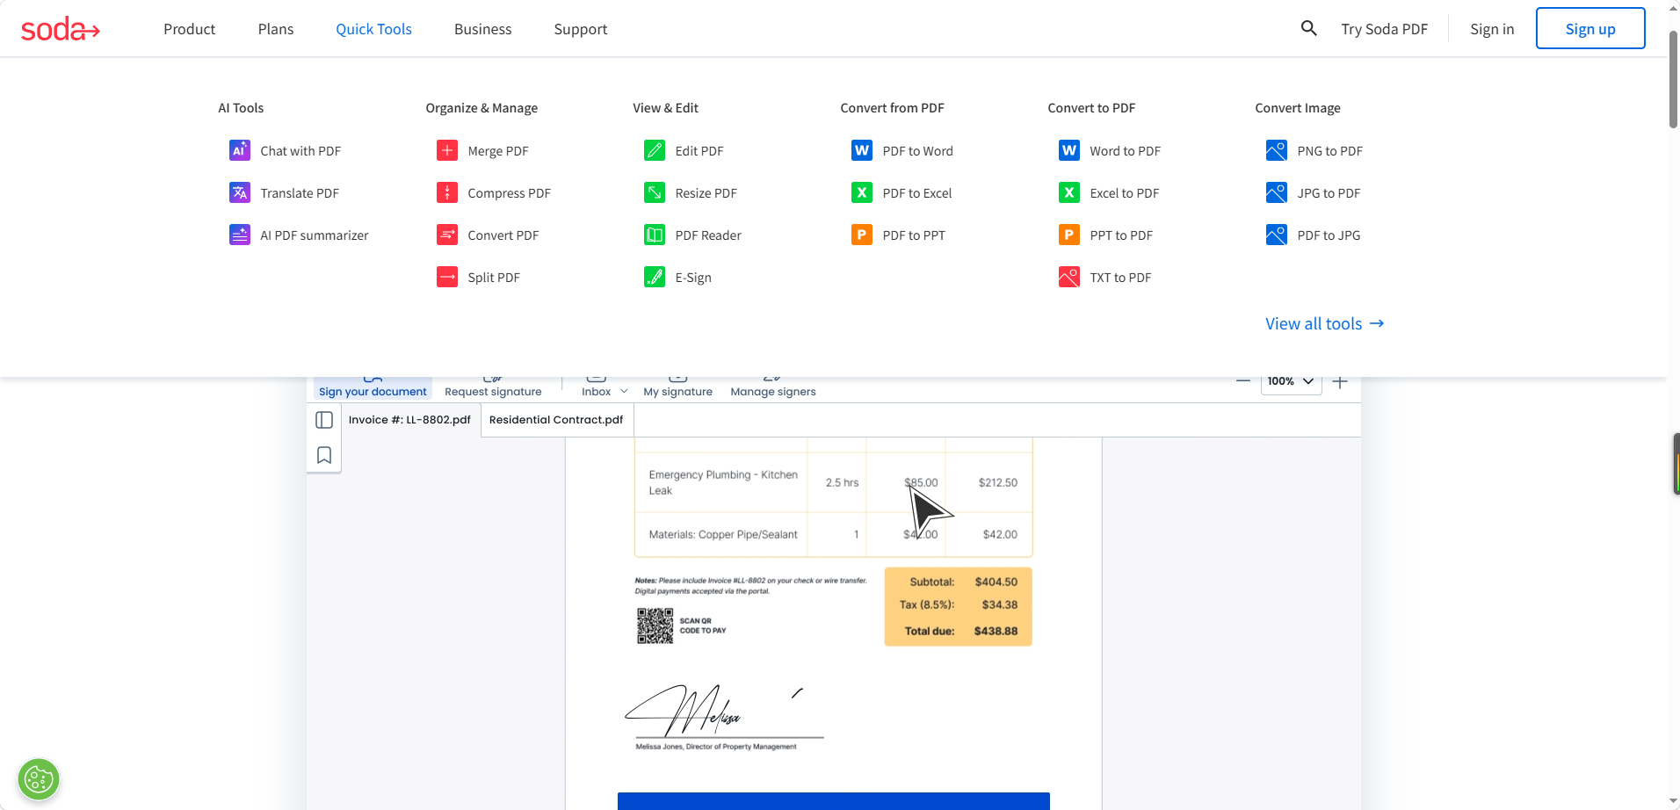Click the Translate PDF icon

pos(240,192)
